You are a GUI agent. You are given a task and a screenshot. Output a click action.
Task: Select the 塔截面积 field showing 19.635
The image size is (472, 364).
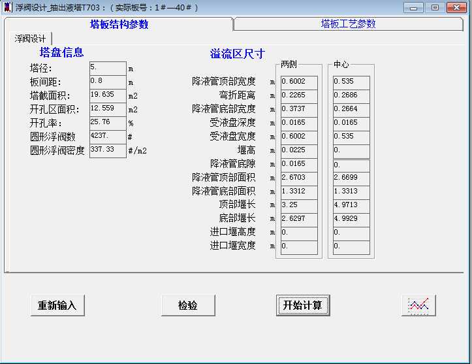point(108,96)
